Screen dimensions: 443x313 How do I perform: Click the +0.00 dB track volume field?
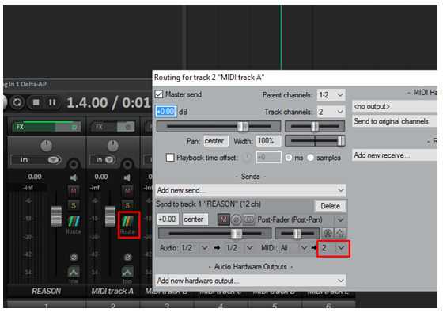166,112
